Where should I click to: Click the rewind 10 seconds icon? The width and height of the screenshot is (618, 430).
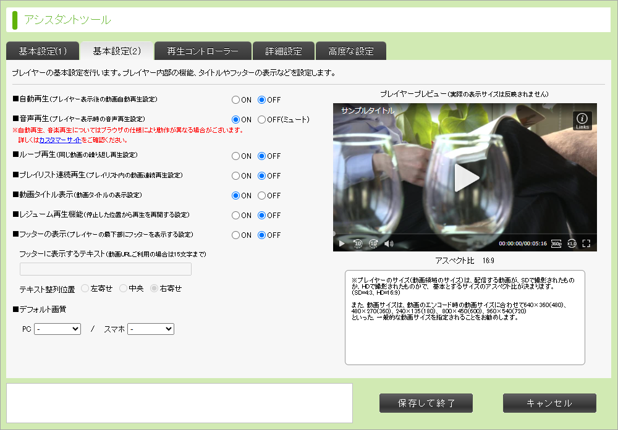coord(357,243)
